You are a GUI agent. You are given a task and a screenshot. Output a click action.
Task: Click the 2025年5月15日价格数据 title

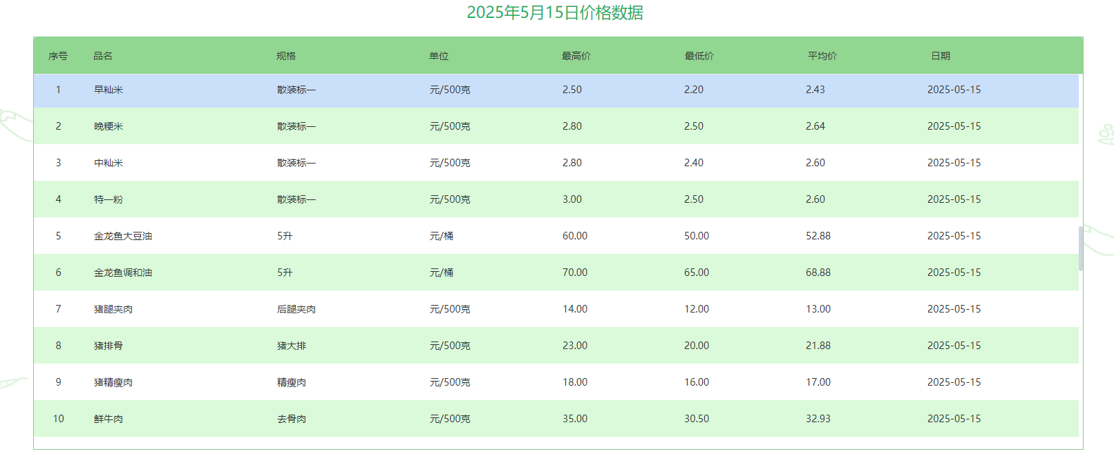click(555, 12)
